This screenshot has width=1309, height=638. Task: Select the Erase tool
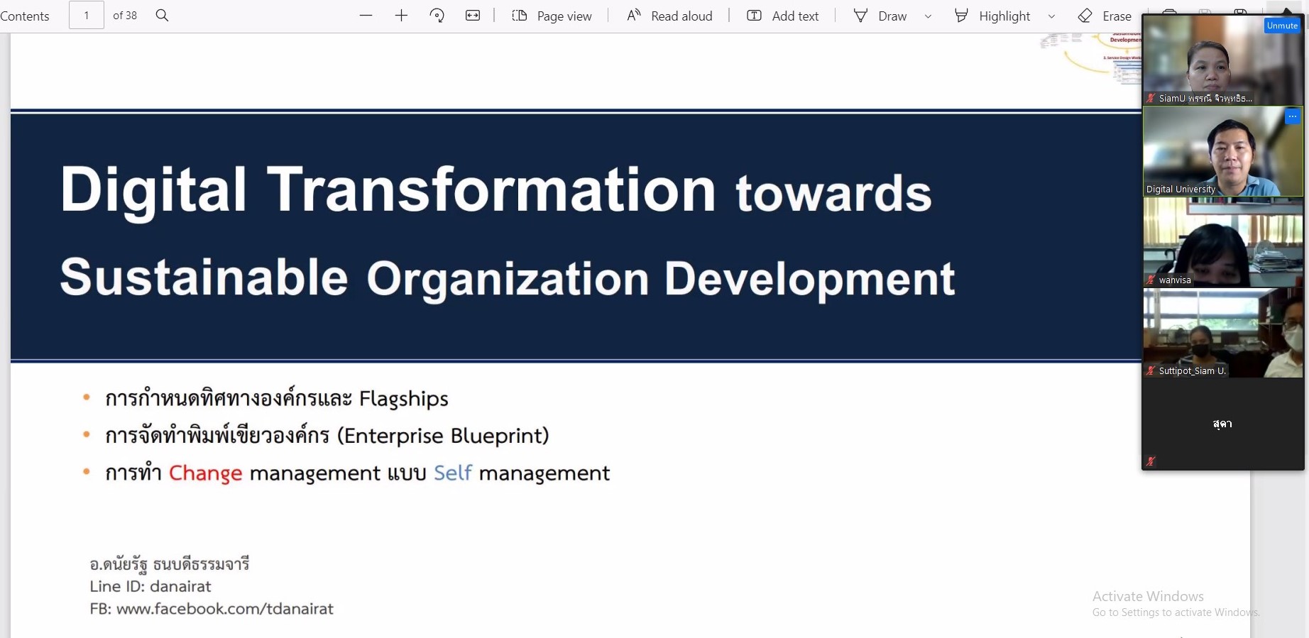click(x=1105, y=16)
